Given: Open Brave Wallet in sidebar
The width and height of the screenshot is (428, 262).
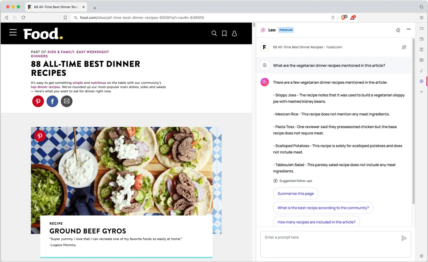Looking at the screenshot, I should point(422,39).
